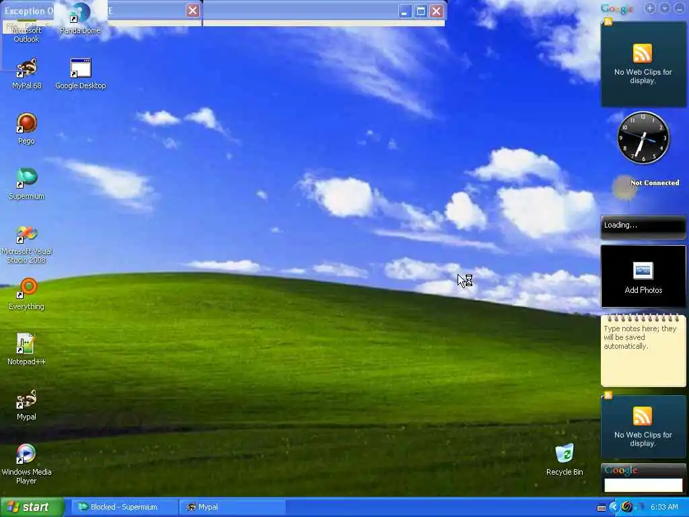Click the Google logo above the search box
689x517 pixels.
coord(621,471)
